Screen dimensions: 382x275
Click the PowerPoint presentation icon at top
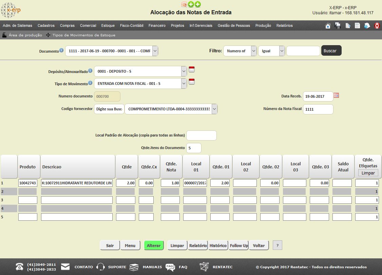point(184,4)
